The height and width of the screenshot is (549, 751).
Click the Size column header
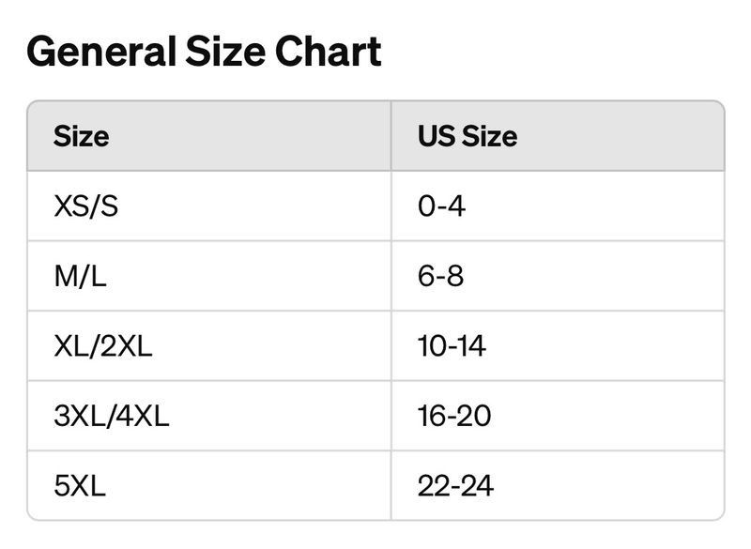tap(82, 137)
